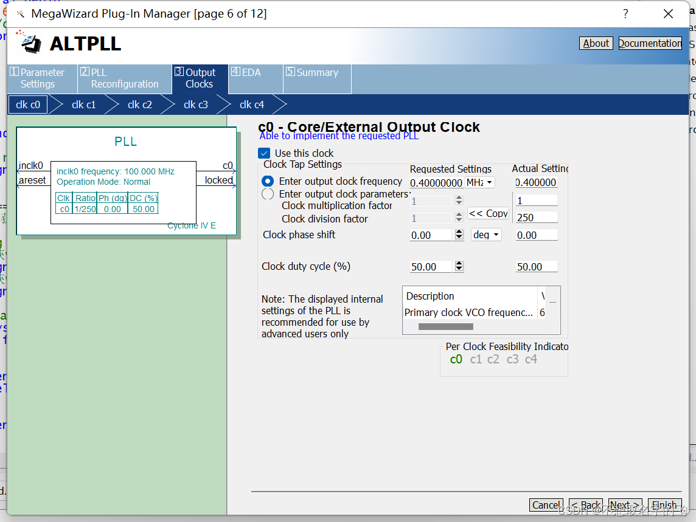Click the Able to implement the requested PLL message
This screenshot has height=522, width=696.
click(x=339, y=136)
